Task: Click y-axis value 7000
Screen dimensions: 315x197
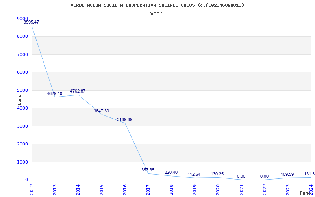Action: [22, 54]
